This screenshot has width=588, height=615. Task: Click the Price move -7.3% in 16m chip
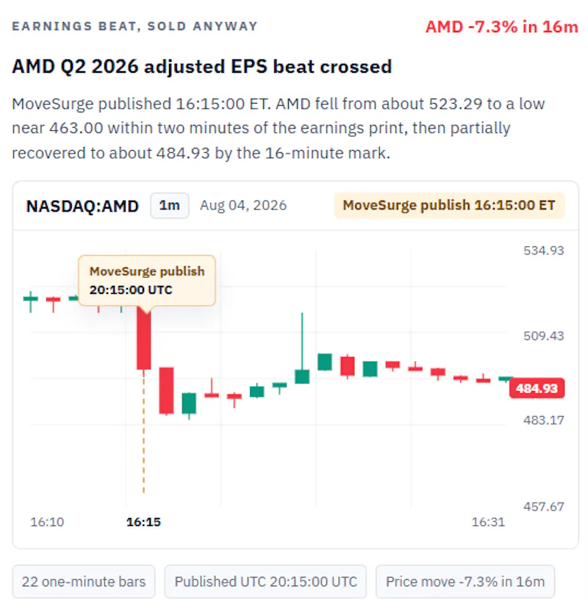465,582
